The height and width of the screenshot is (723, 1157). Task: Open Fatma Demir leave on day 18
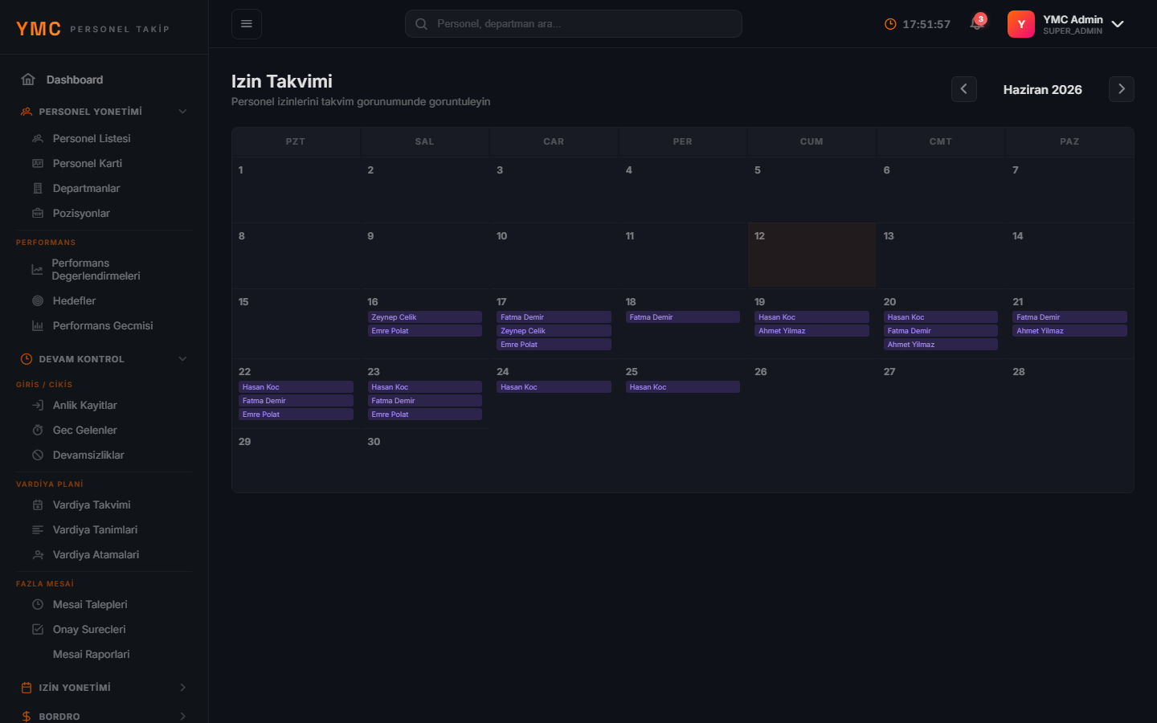[683, 317]
